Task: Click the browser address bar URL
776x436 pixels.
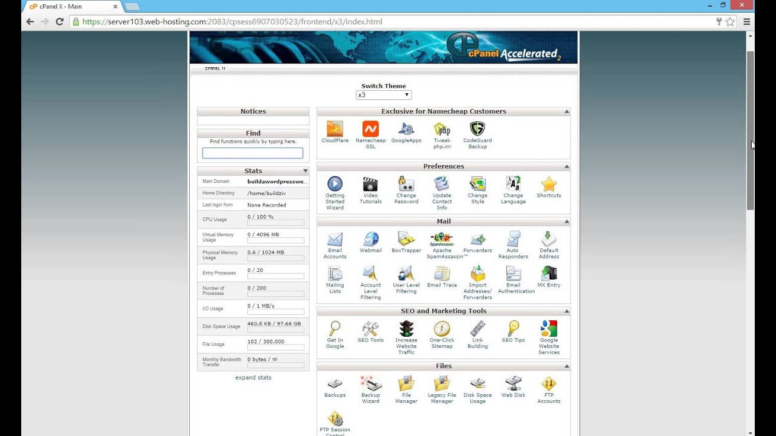Action: (x=232, y=22)
